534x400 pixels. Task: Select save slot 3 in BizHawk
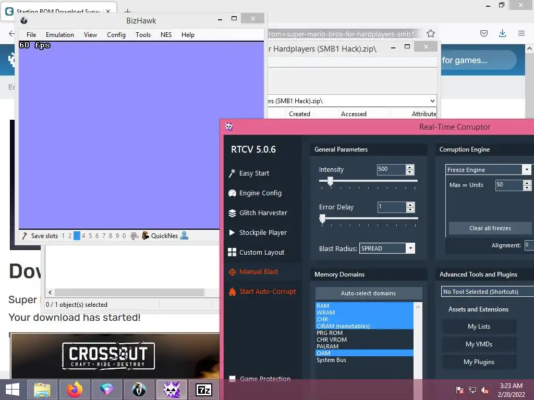pyautogui.click(x=77, y=236)
